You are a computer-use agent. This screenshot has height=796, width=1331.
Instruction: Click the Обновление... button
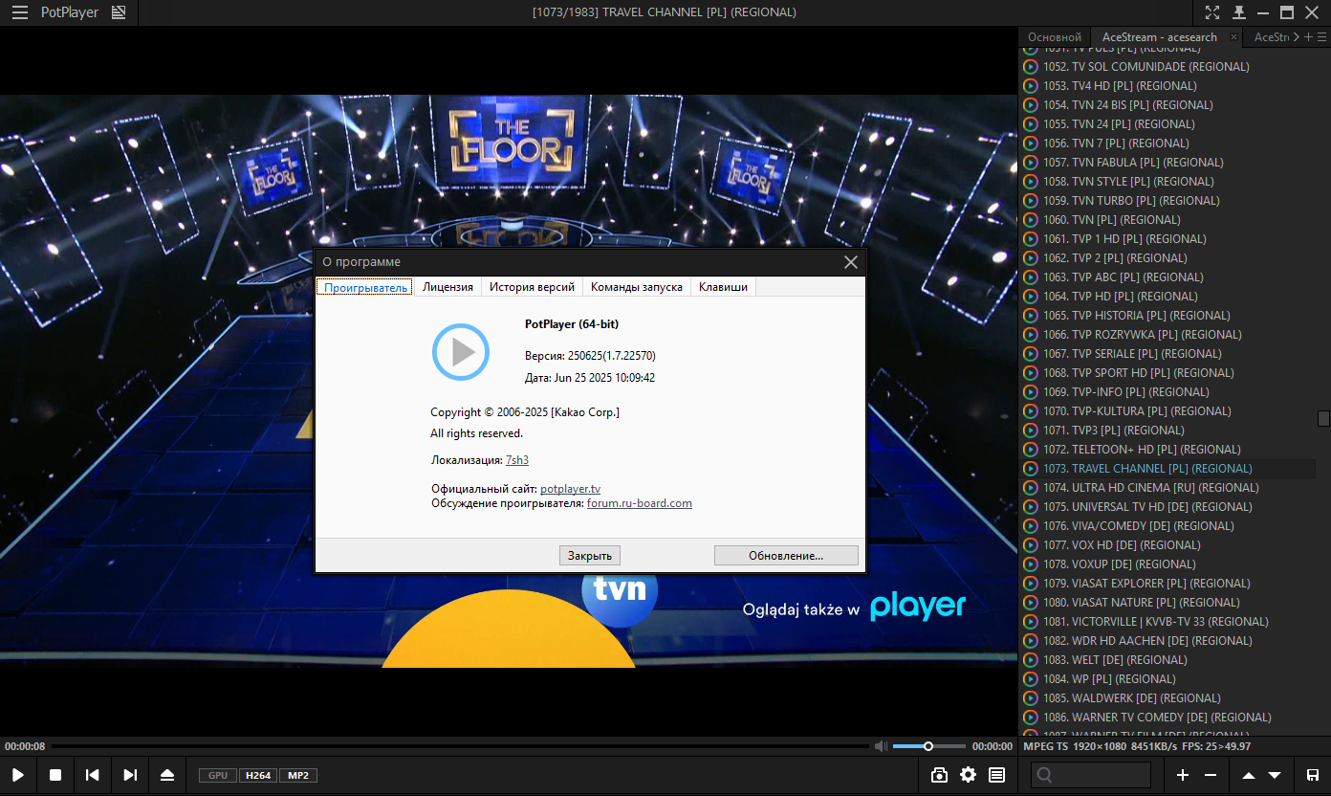[x=786, y=555]
